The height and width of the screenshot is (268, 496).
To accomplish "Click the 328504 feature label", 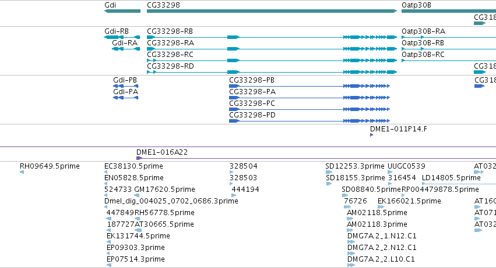I will (x=244, y=166).
